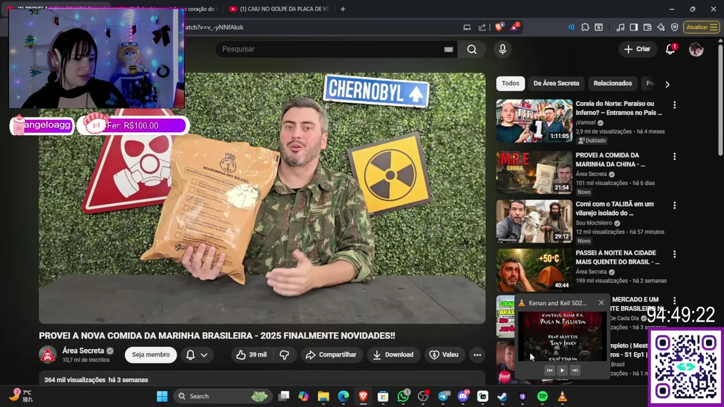Open more actions ellipsis below the video
Image resolution: width=724 pixels, height=407 pixels.
[x=477, y=355]
